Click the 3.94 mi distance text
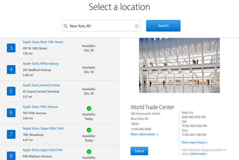 [x=28, y=118]
